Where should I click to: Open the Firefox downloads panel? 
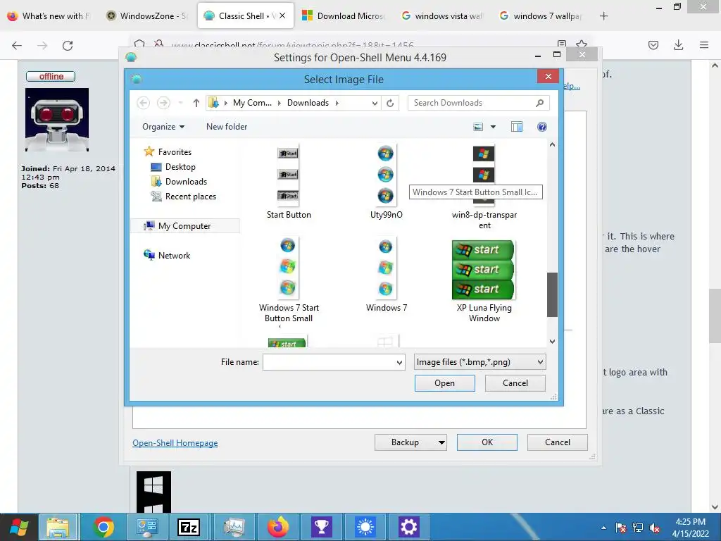coord(678,44)
